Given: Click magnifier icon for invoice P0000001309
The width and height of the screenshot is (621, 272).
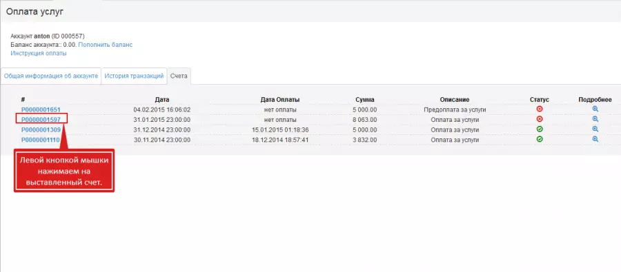Looking at the screenshot, I should coord(595,129).
